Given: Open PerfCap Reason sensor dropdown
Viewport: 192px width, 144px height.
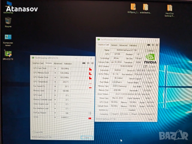Looking at the screenshot, I should point(55,113).
